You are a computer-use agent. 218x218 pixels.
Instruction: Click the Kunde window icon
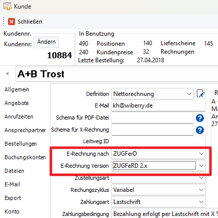(x=8, y=7)
